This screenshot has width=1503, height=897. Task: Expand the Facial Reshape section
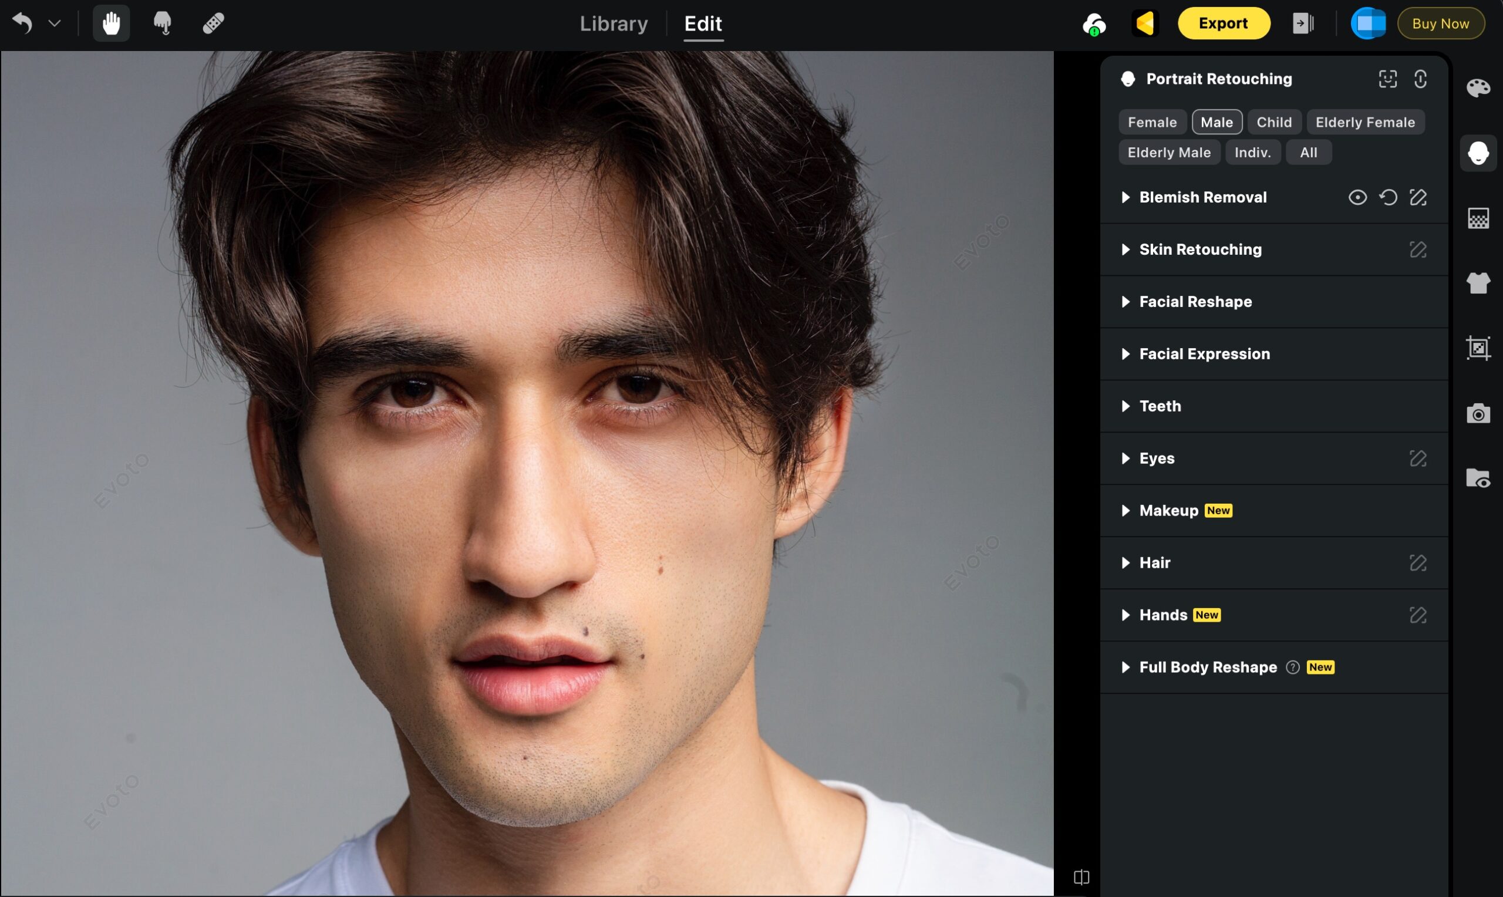click(x=1195, y=302)
